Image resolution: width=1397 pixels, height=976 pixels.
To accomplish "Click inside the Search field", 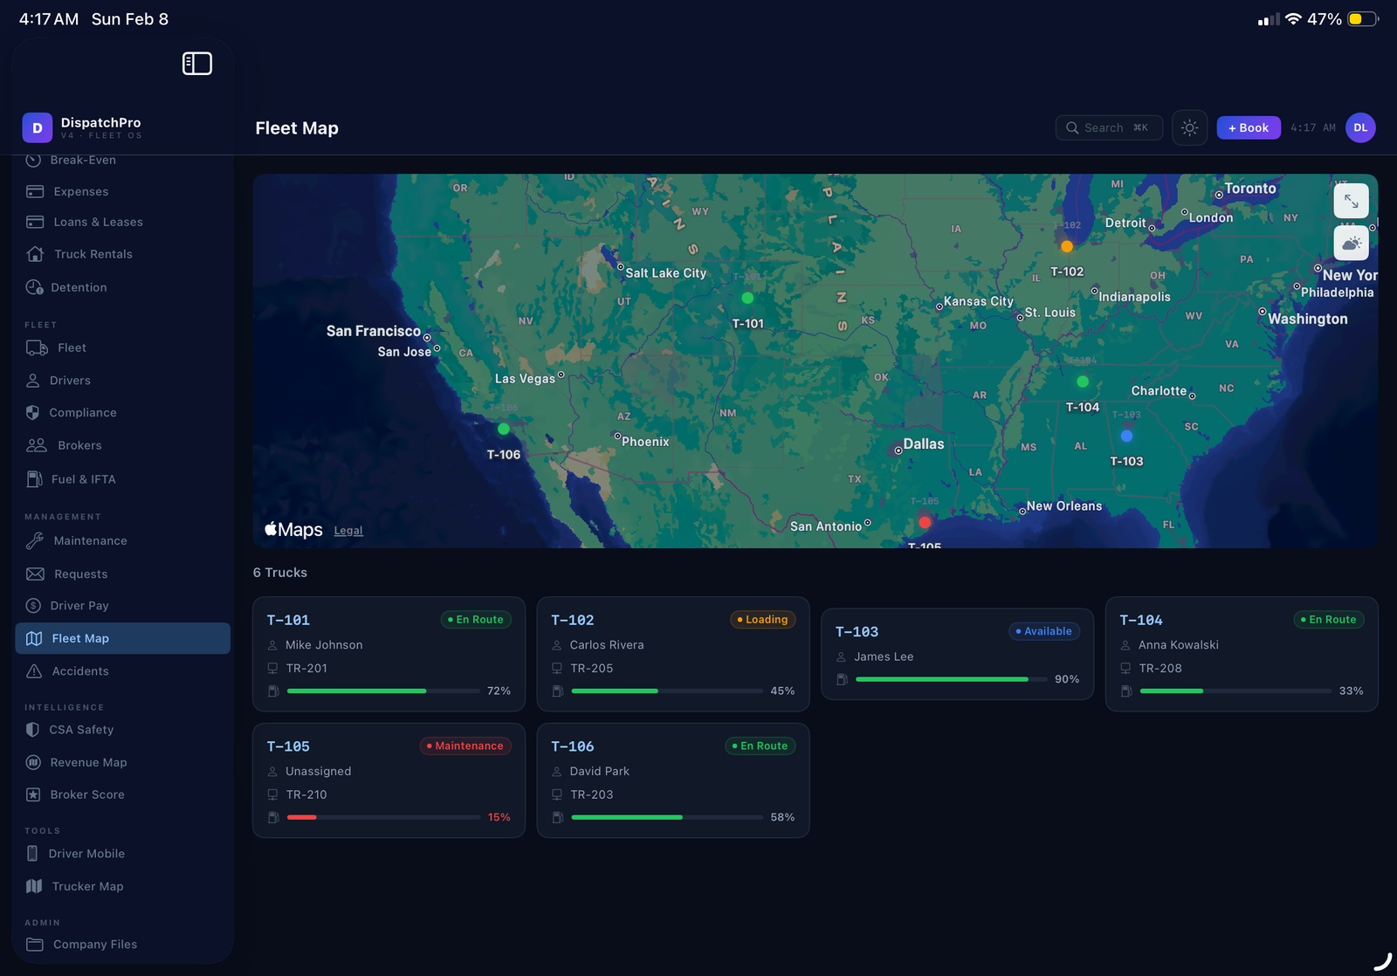I will tap(1107, 127).
